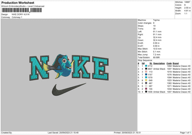Click the embroidered letter E in the design

point(100,68)
